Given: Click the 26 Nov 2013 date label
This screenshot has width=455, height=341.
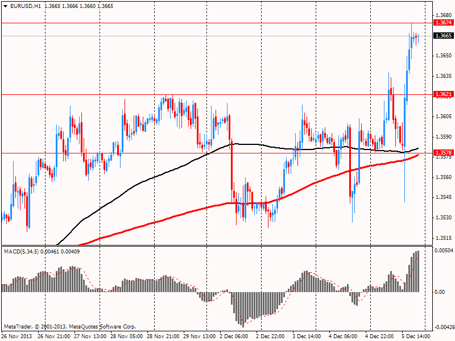Looking at the screenshot, I should click(x=16, y=336).
